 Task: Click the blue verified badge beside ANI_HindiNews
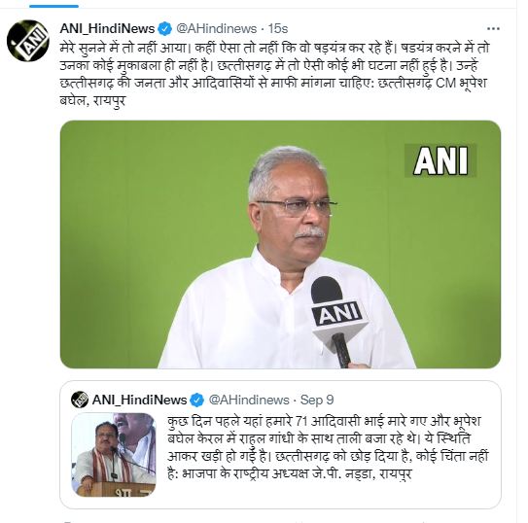tap(164, 29)
